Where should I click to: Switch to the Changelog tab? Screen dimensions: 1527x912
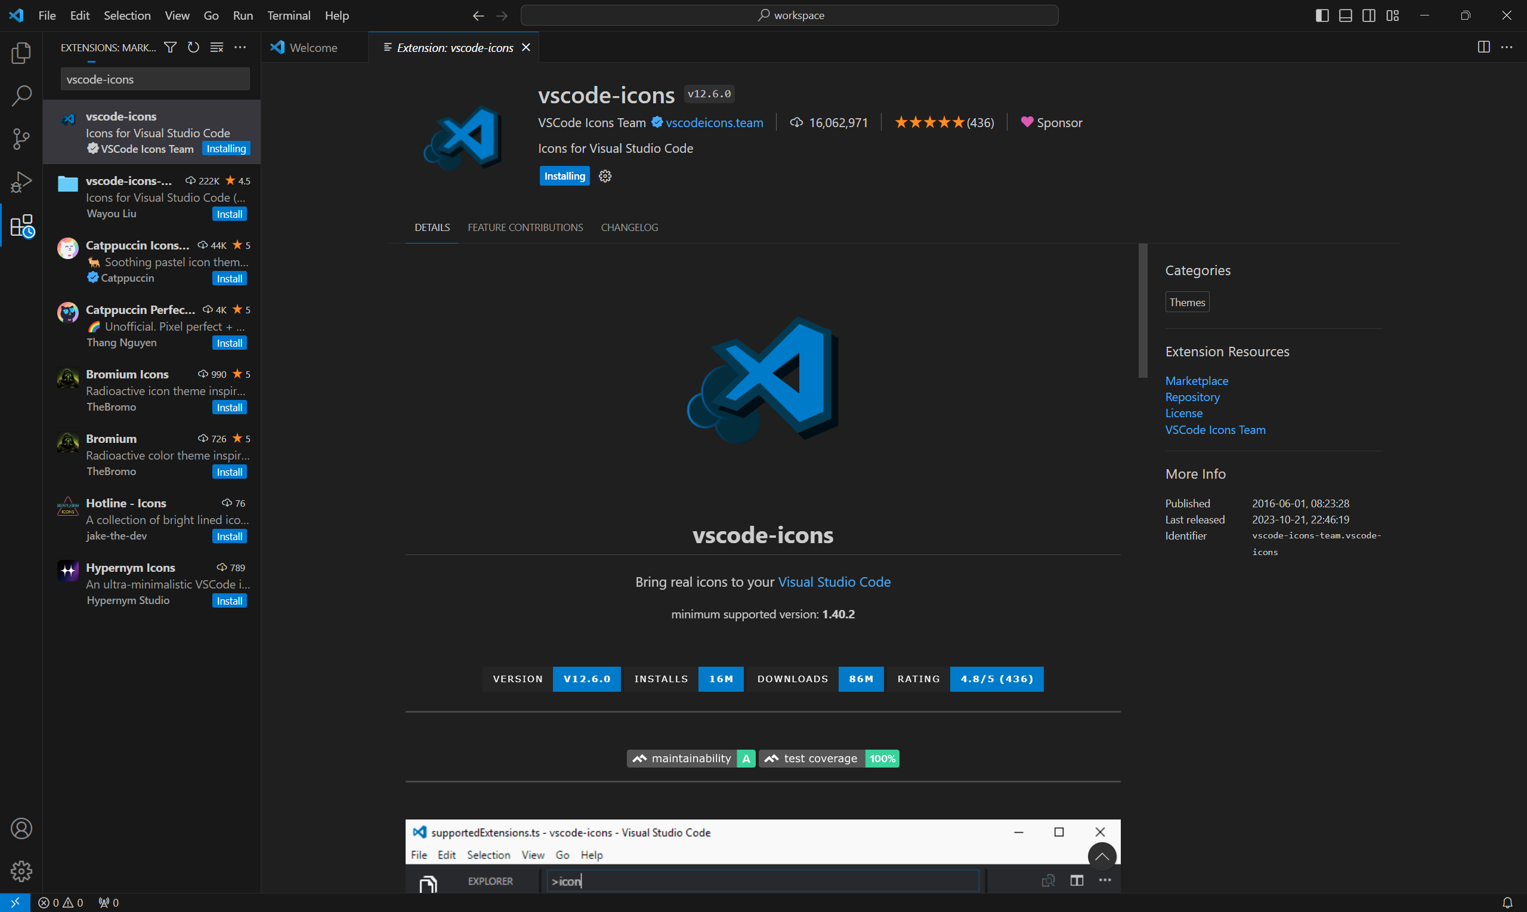click(629, 227)
